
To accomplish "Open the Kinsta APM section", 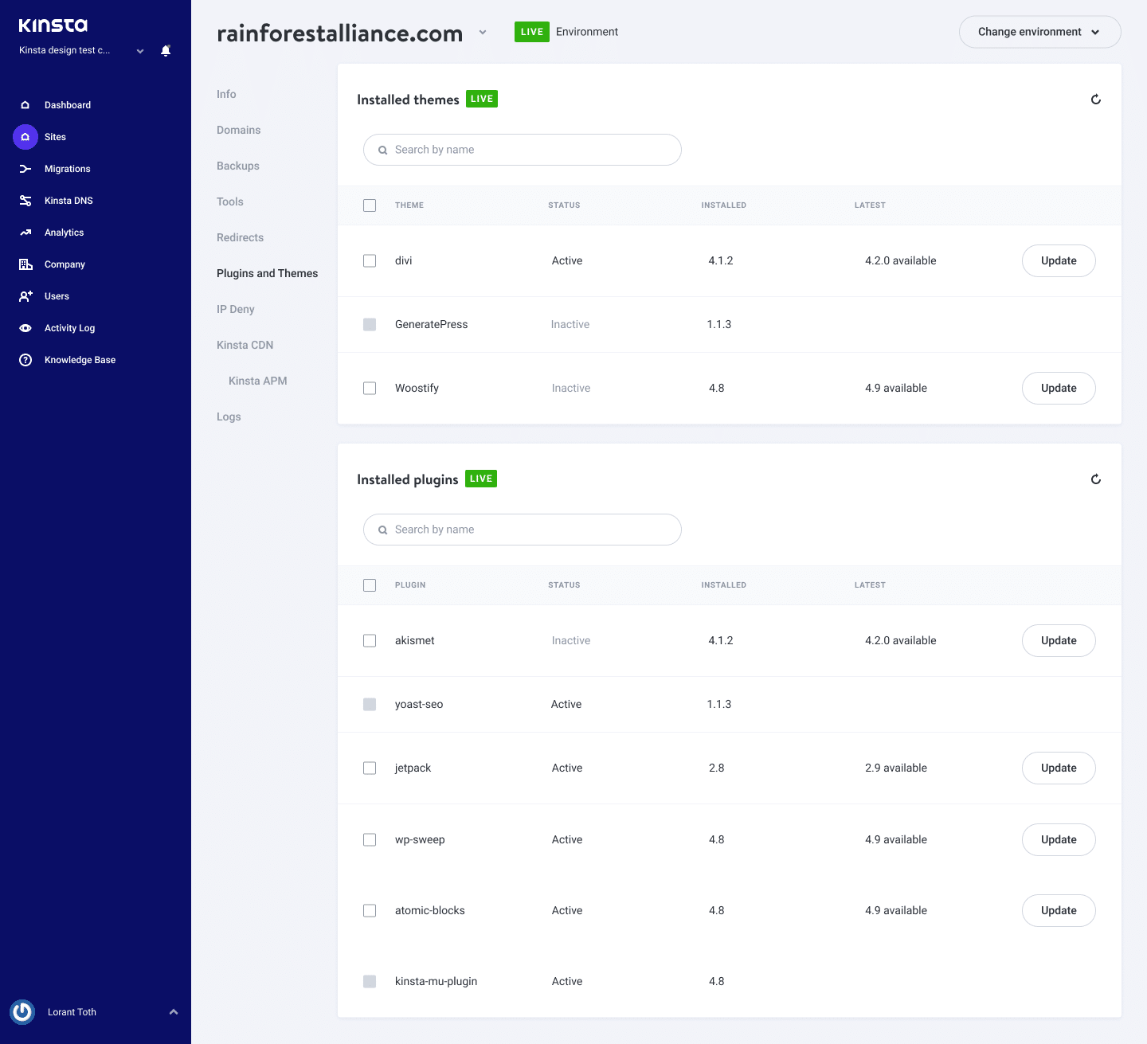I will 257,381.
